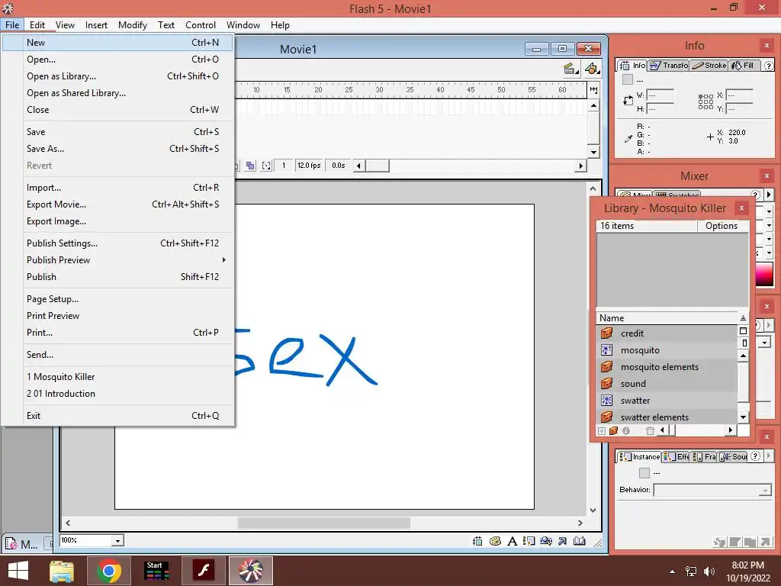Click the Instance panel help question mark

pyautogui.click(x=756, y=456)
